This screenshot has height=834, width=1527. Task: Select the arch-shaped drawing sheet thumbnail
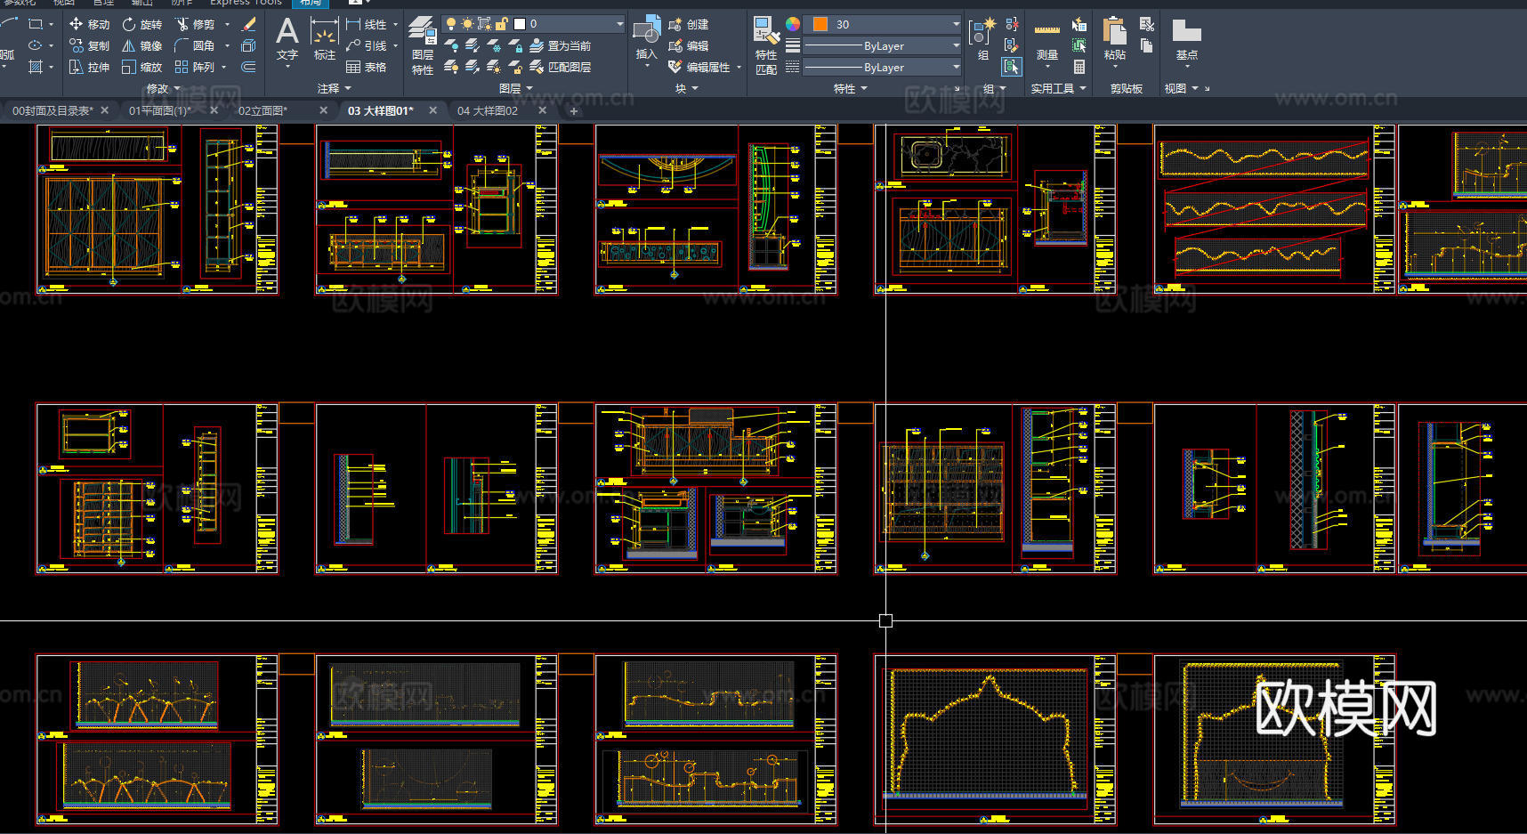point(995,741)
